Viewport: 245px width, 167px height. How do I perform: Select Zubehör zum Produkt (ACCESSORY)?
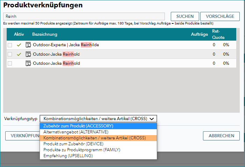click(x=98, y=126)
